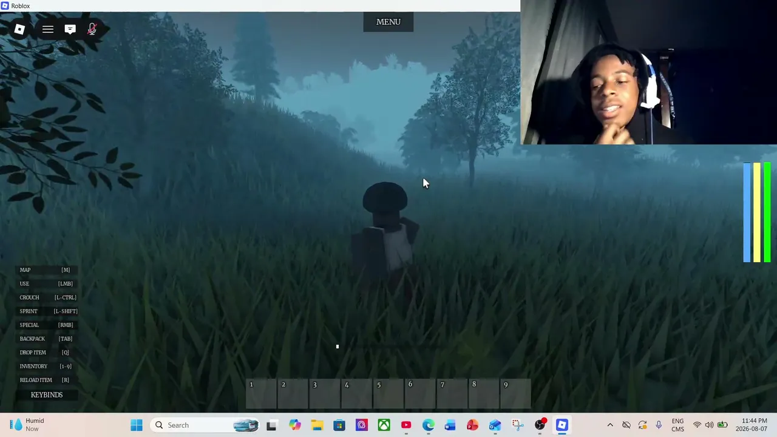Viewport: 777px width, 437px height.
Task: Select inventory hotbar slot 4
Action: coord(357,394)
